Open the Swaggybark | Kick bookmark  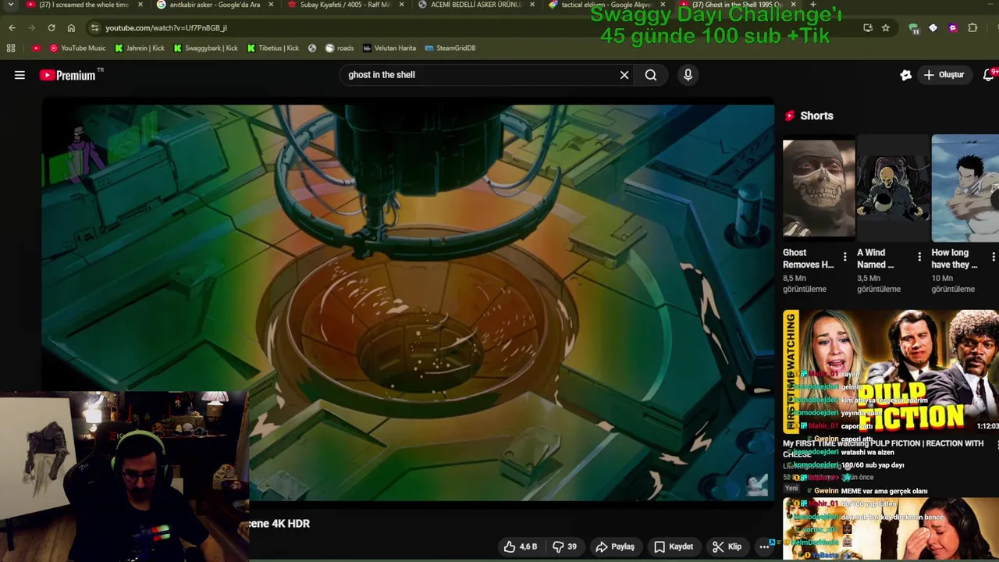click(205, 48)
